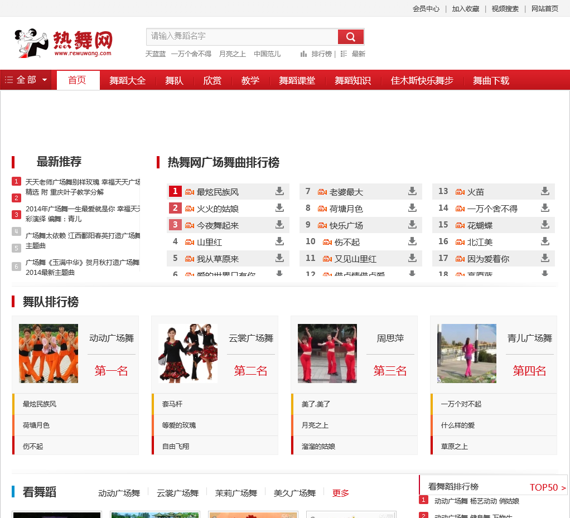This screenshot has height=518, width=570.
Task: Click 加入收藏 link in top bar
Action: click(x=465, y=9)
